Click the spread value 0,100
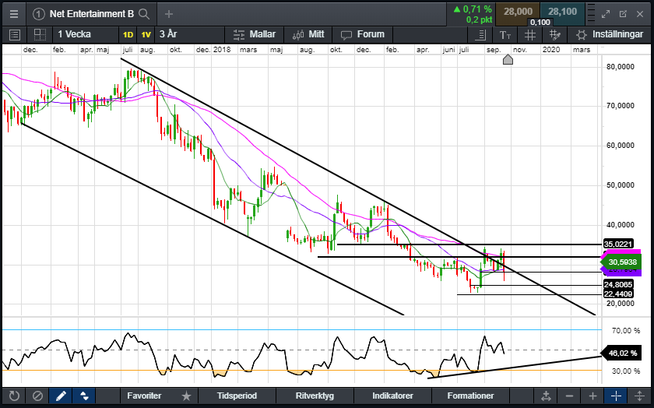Viewport: 654px width, 408px height. 540,22
